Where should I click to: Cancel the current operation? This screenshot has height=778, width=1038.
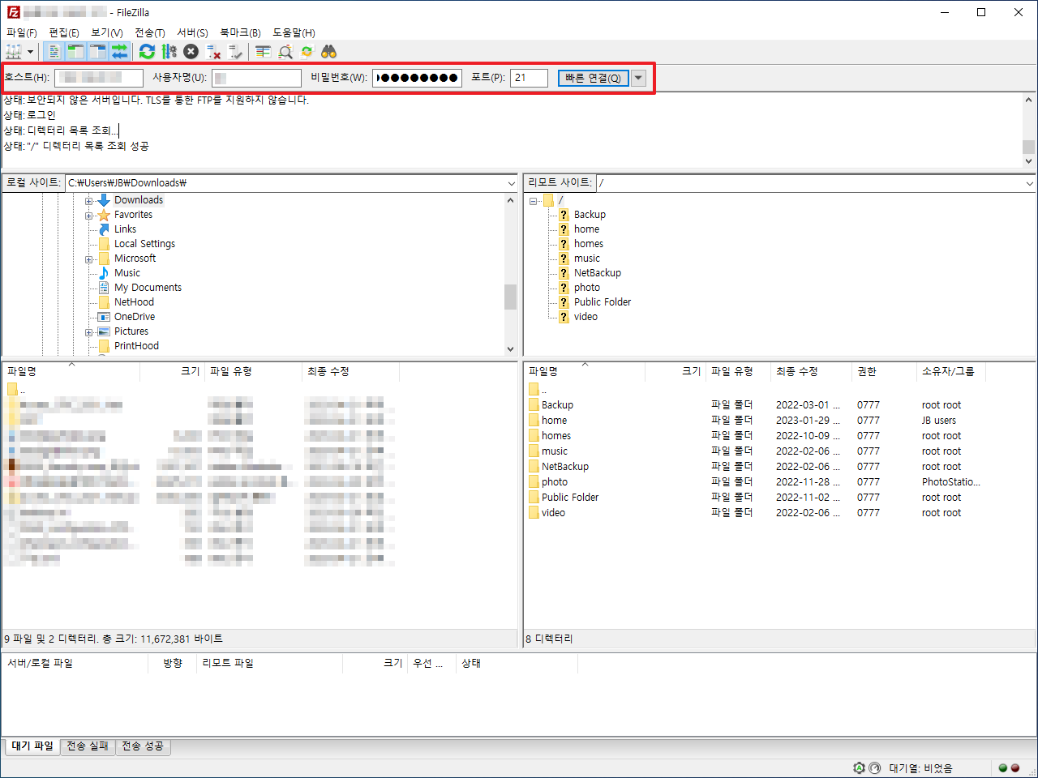coord(191,52)
